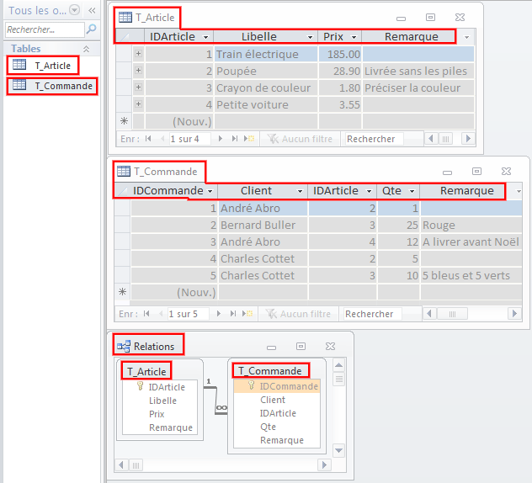The image size is (532, 483).
Task: Select Qte field in Relations T_Commande box
Action: coord(268,427)
